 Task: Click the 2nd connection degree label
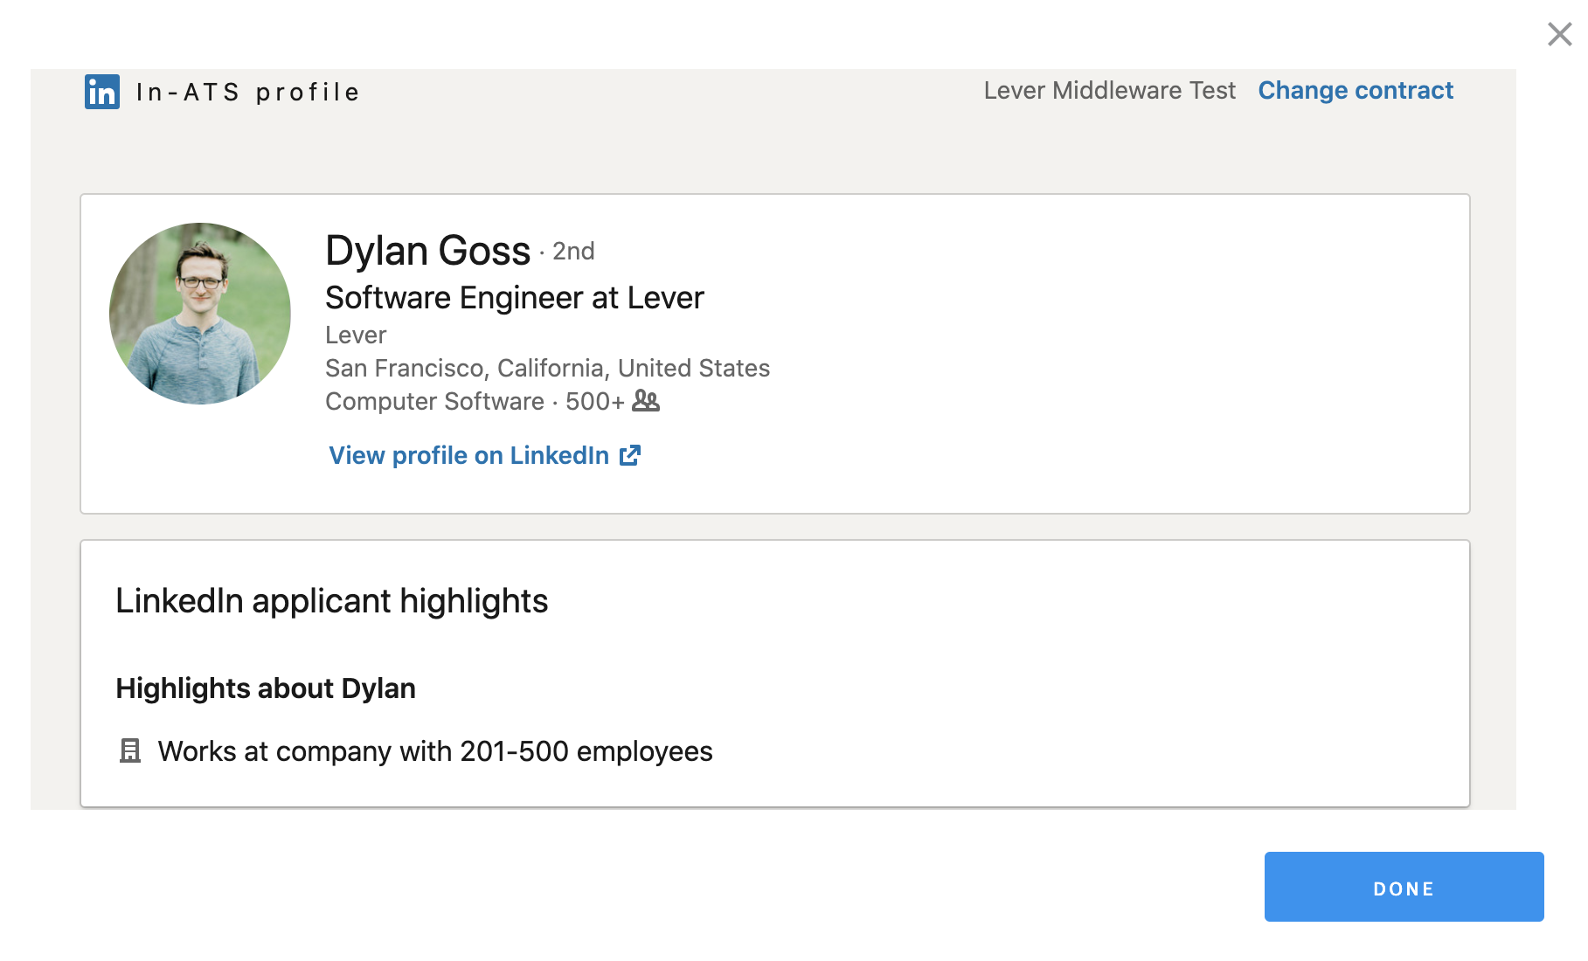tap(573, 252)
